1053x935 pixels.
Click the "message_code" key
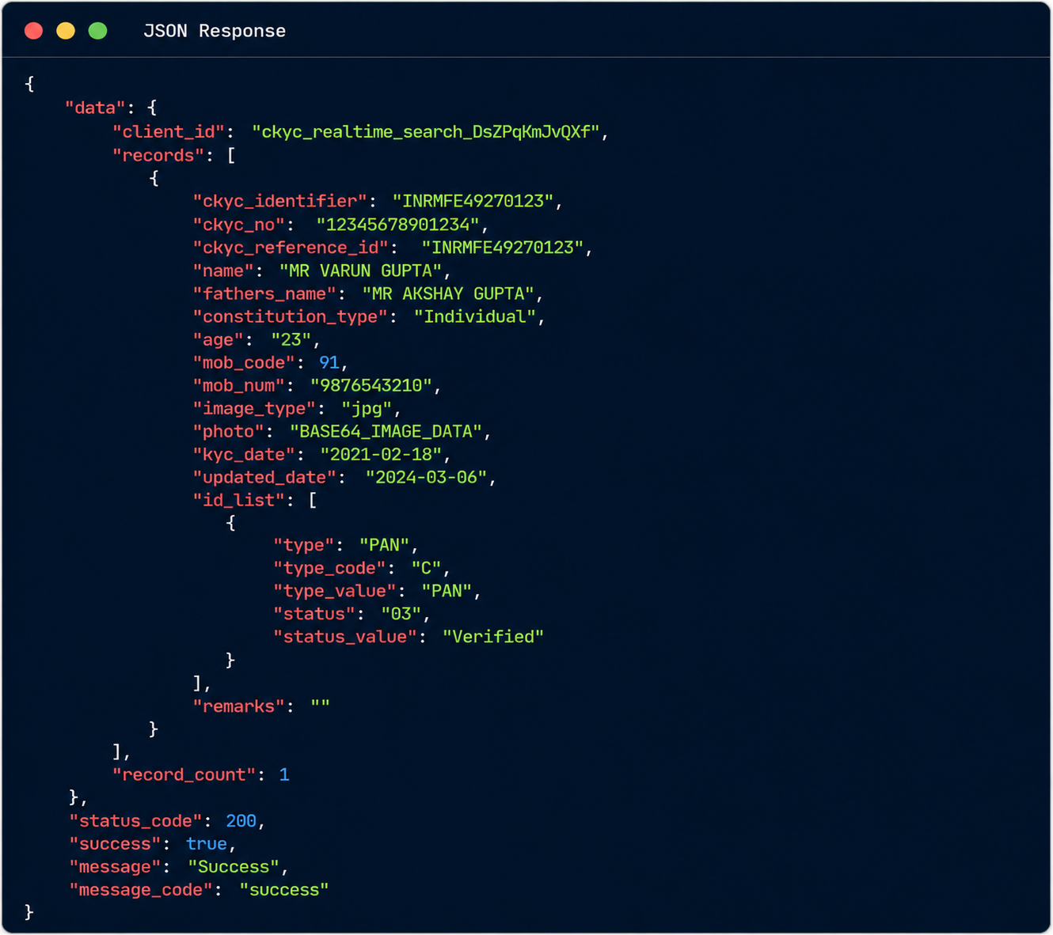141,890
